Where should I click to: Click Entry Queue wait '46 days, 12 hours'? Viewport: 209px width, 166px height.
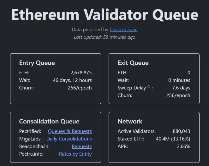72,80
